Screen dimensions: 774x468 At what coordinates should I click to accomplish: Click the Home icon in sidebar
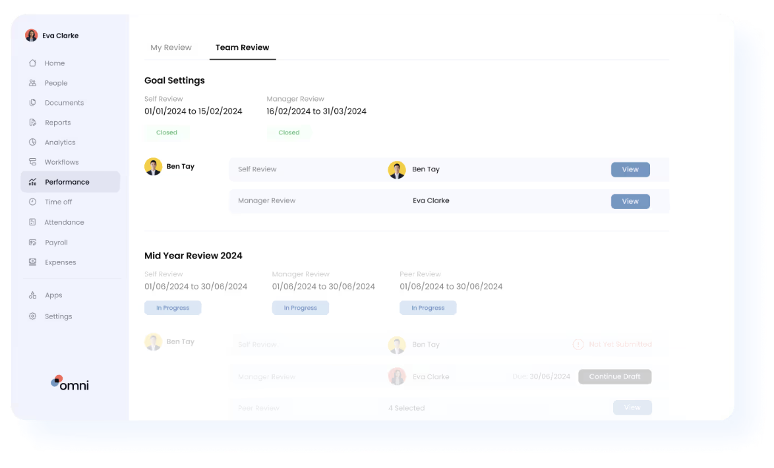pos(32,63)
